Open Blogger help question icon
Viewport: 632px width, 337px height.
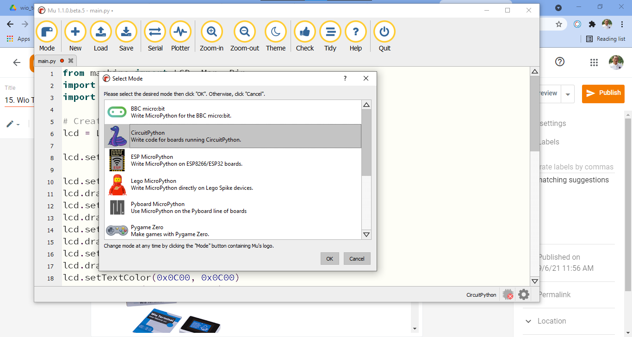pyautogui.click(x=560, y=62)
